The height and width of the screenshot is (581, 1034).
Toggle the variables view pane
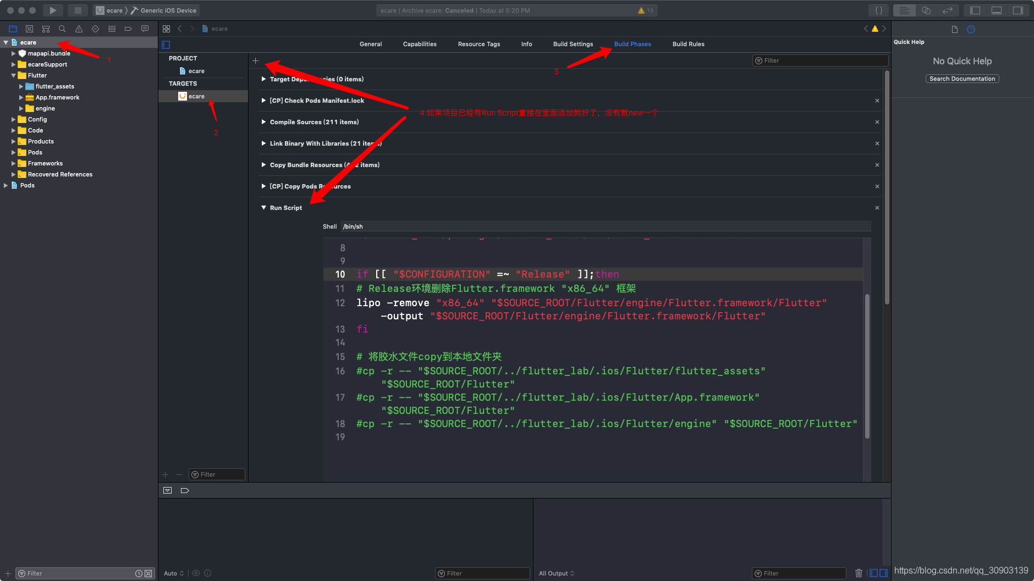[x=873, y=573]
